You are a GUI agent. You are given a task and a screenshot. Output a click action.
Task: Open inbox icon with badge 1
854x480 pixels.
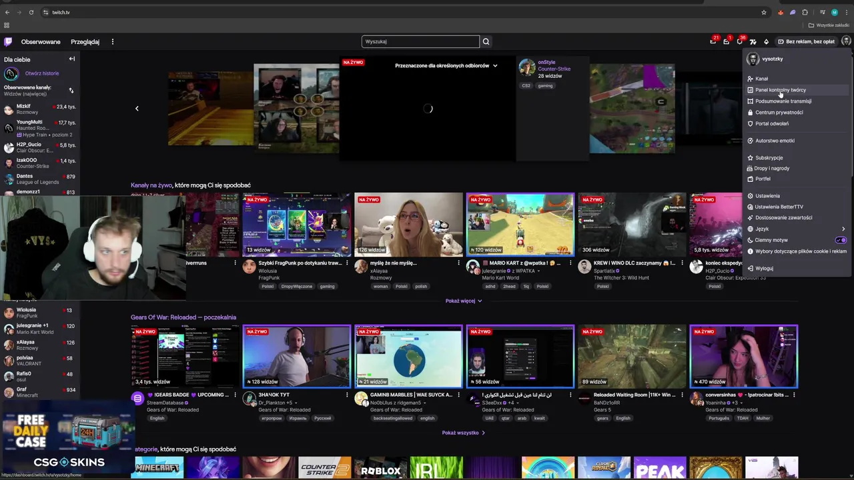(726, 41)
